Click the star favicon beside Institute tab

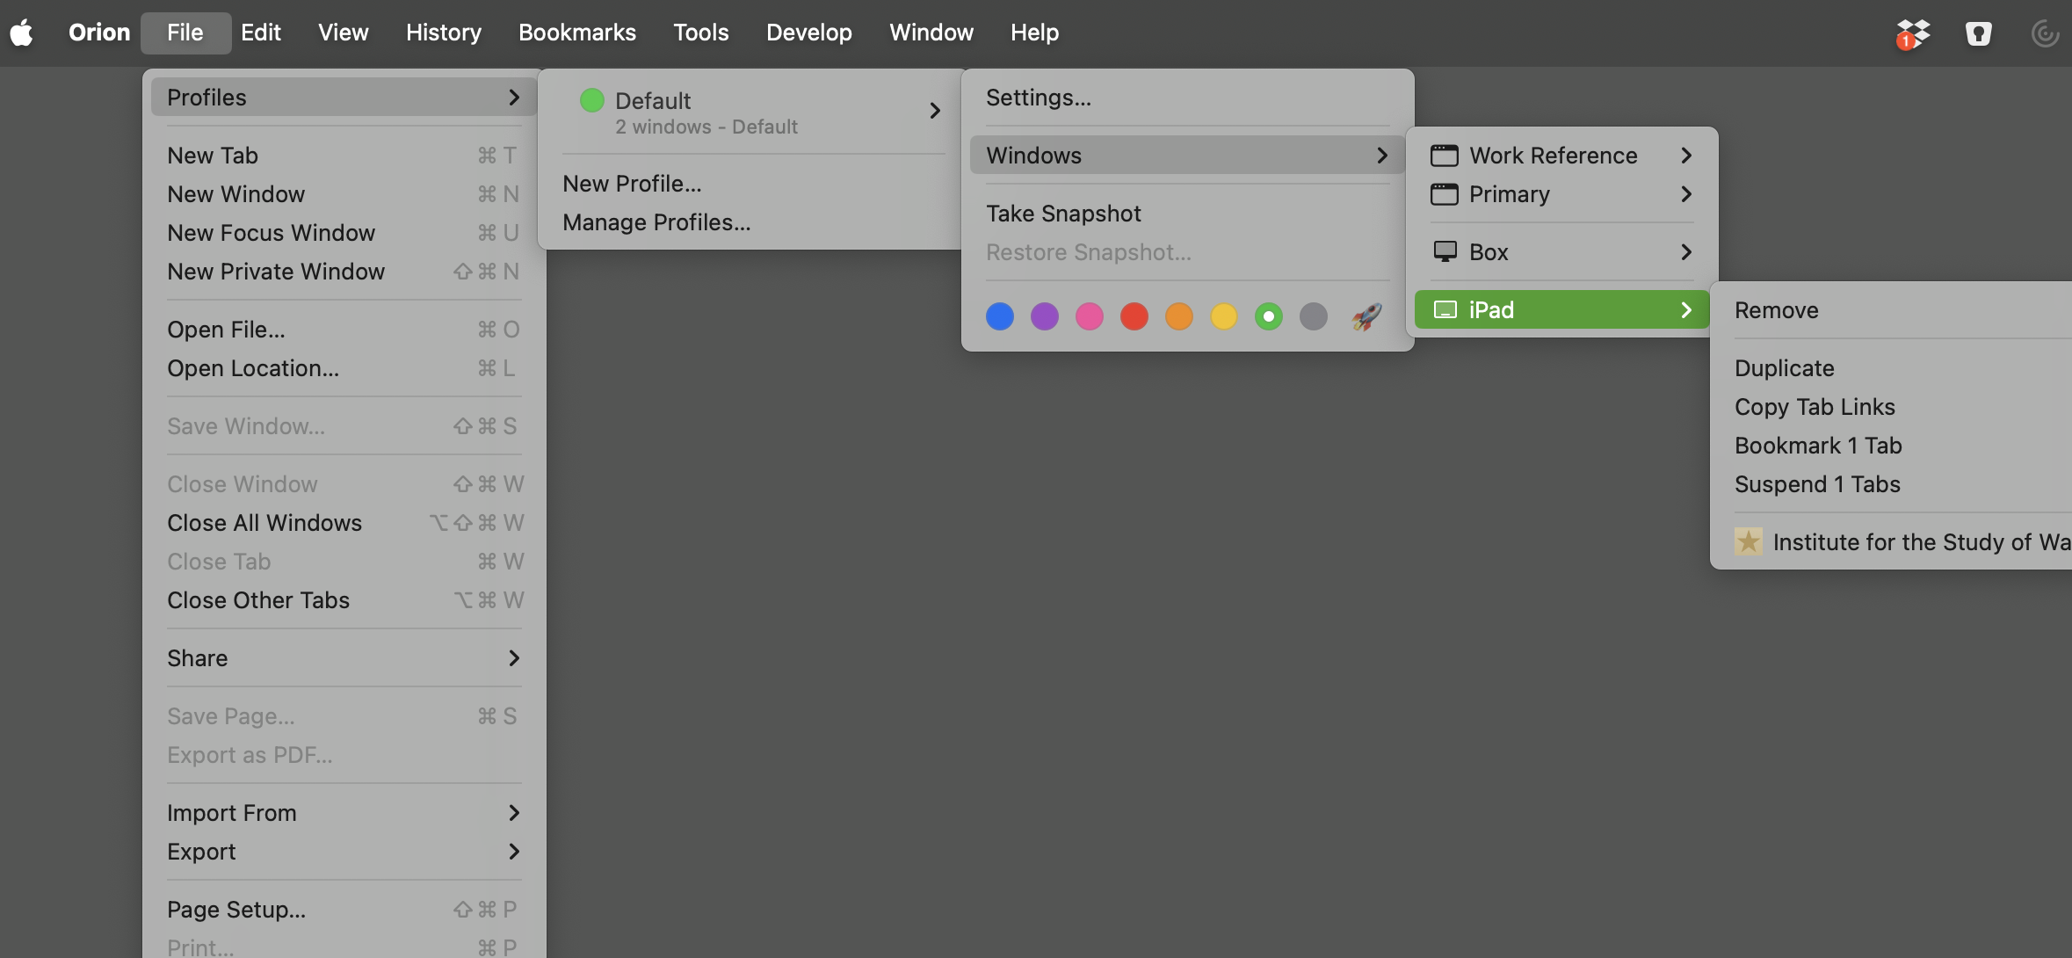[x=1748, y=541]
